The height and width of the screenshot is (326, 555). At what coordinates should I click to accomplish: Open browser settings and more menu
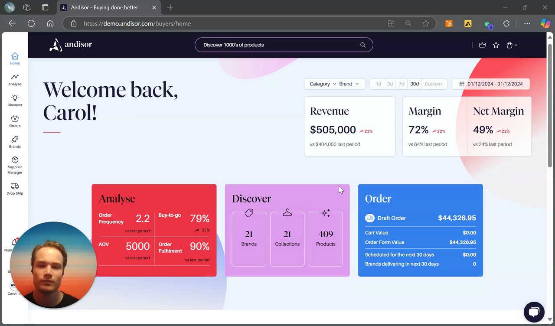tap(527, 23)
